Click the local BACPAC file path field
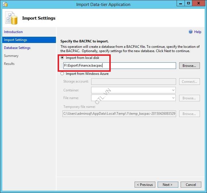 click(x=119, y=66)
